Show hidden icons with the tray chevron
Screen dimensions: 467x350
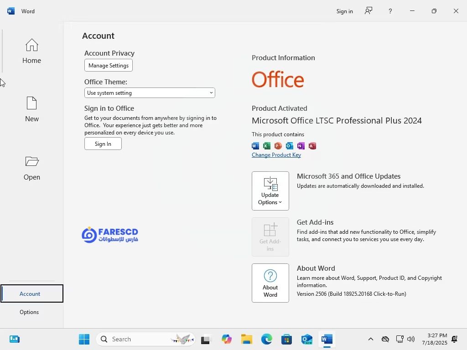(x=370, y=339)
